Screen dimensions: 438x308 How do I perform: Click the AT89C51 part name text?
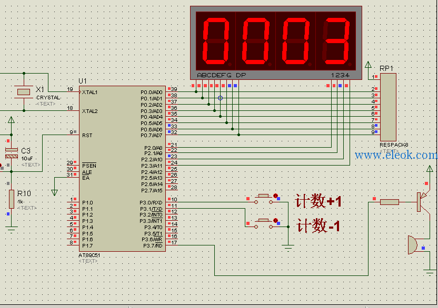(x=89, y=255)
